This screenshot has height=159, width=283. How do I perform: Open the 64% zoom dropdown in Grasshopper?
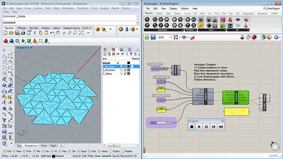coord(171,38)
